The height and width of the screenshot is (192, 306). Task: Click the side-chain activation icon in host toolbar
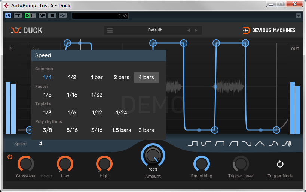(62, 15)
